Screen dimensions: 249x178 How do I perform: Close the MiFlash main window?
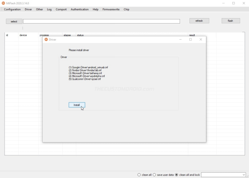[244, 3]
